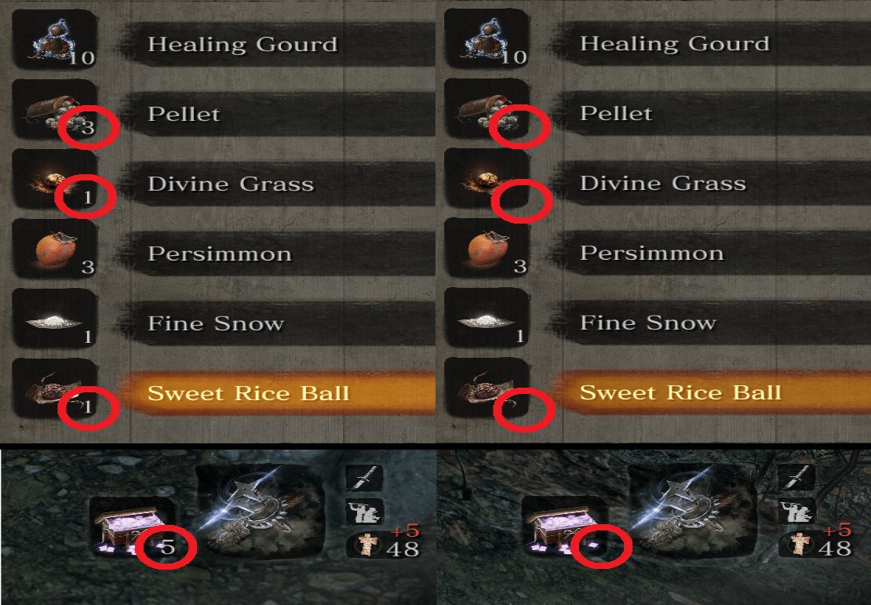
Task: Select the Divine Grass icon with count 1
Action: (54, 179)
